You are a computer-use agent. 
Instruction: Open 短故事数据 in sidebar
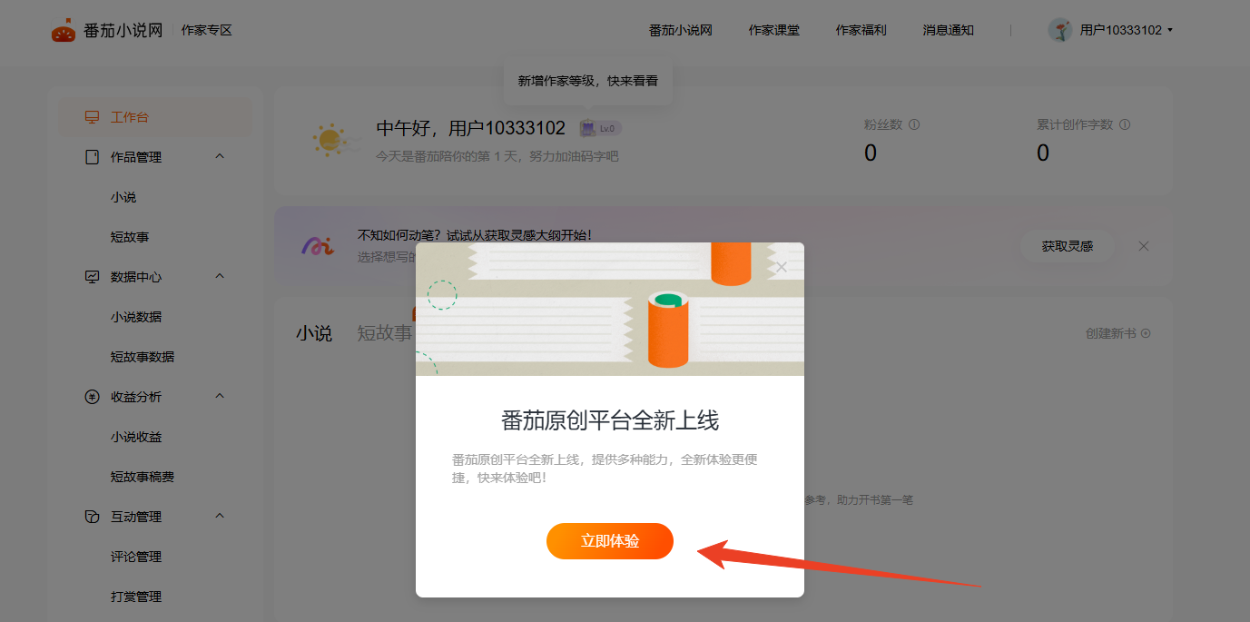point(143,357)
